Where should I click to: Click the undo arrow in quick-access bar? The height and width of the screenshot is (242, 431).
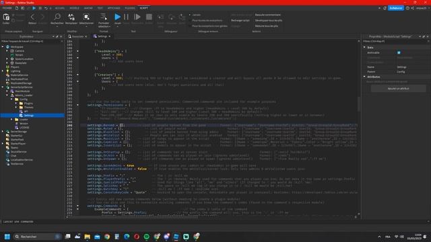46,8
